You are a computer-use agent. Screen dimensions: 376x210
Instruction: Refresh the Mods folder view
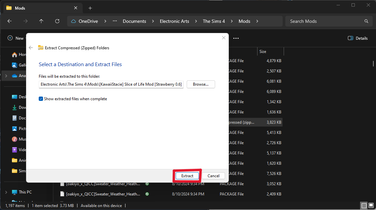tap(57, 21)
